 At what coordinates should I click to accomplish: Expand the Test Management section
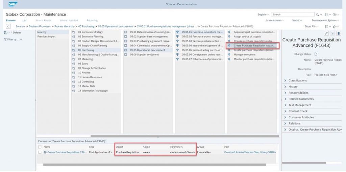pyautogui.click(x=285, y=105)
